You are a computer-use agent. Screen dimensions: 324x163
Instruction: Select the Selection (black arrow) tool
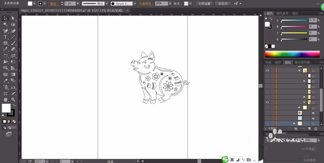point(6,18)
